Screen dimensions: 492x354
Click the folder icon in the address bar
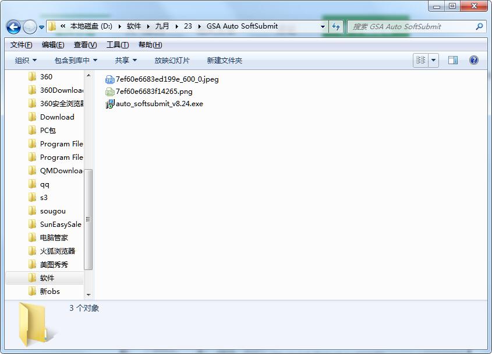coord(51,26)
